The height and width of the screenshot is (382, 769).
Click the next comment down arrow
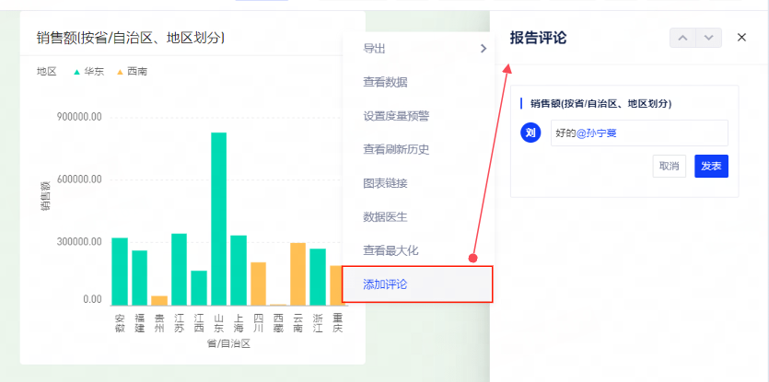click(707, 38)
